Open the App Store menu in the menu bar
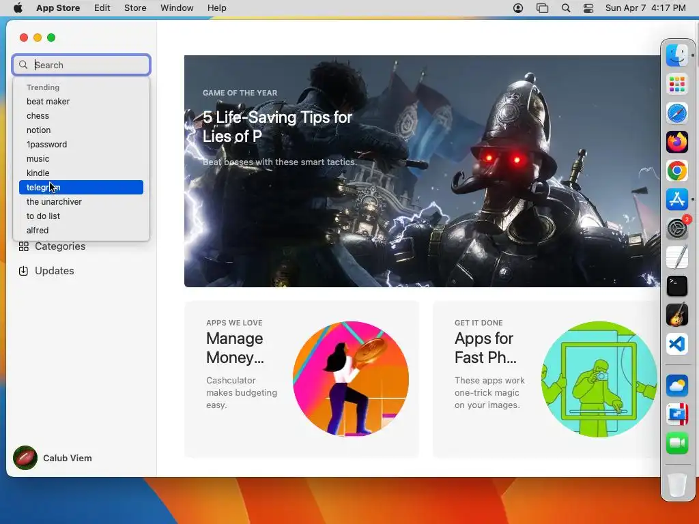 tap(58, 8)
